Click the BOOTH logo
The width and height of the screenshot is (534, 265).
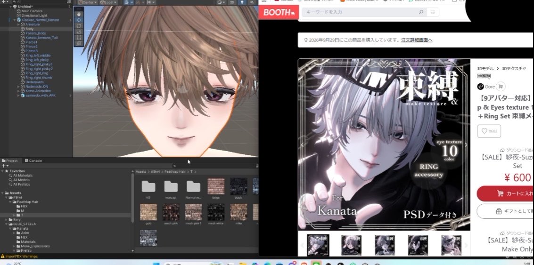click(279, 13)
